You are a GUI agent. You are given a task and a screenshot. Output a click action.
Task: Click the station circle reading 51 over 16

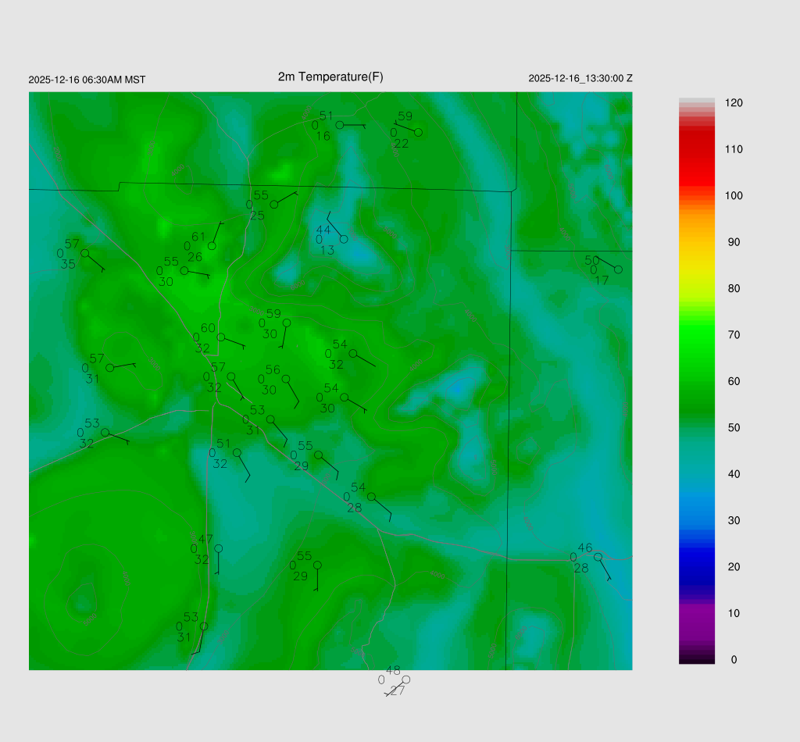click(x=340, y=125)
